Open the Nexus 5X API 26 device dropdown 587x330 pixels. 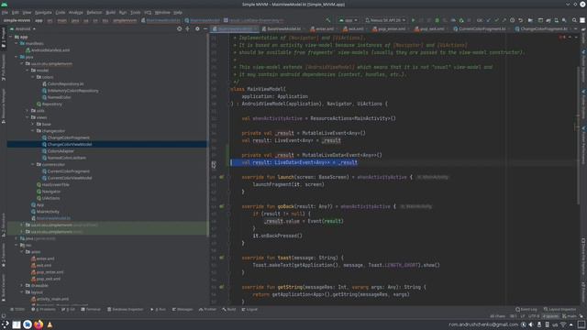tap(385, 20)
